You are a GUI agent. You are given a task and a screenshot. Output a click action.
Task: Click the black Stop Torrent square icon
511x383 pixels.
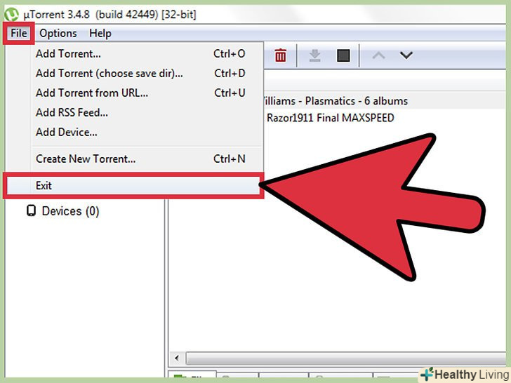pos(343,55)
